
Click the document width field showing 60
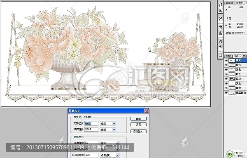point(91,143)
